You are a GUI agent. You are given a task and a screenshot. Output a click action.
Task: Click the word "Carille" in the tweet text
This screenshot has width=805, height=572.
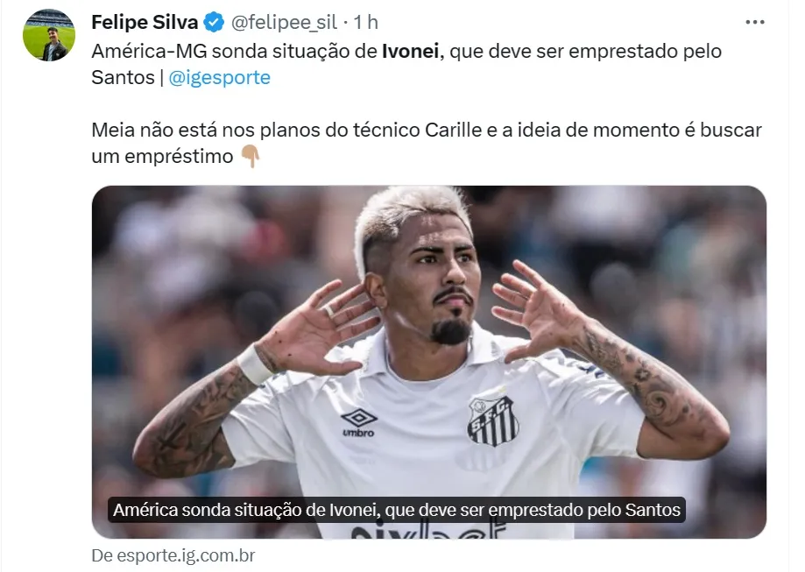pyautogui.click(x=454, y=130)
